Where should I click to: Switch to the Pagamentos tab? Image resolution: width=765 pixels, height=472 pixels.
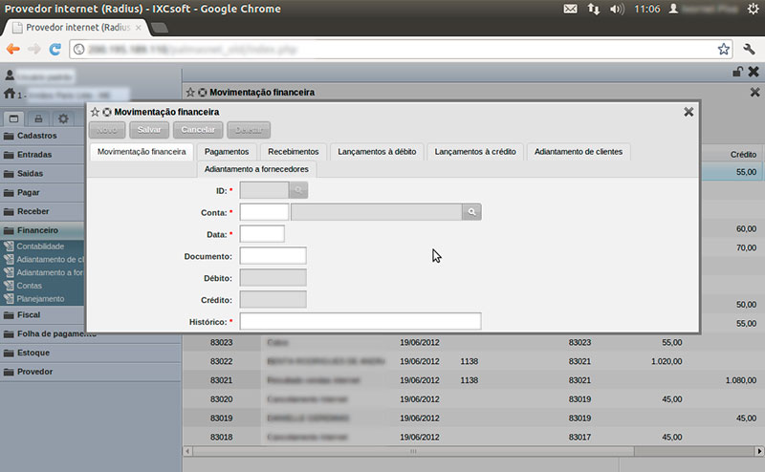pyautogui.click(x=227, y=152)
